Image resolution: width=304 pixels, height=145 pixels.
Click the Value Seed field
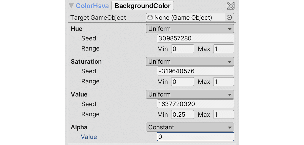(x=195, y=104)
